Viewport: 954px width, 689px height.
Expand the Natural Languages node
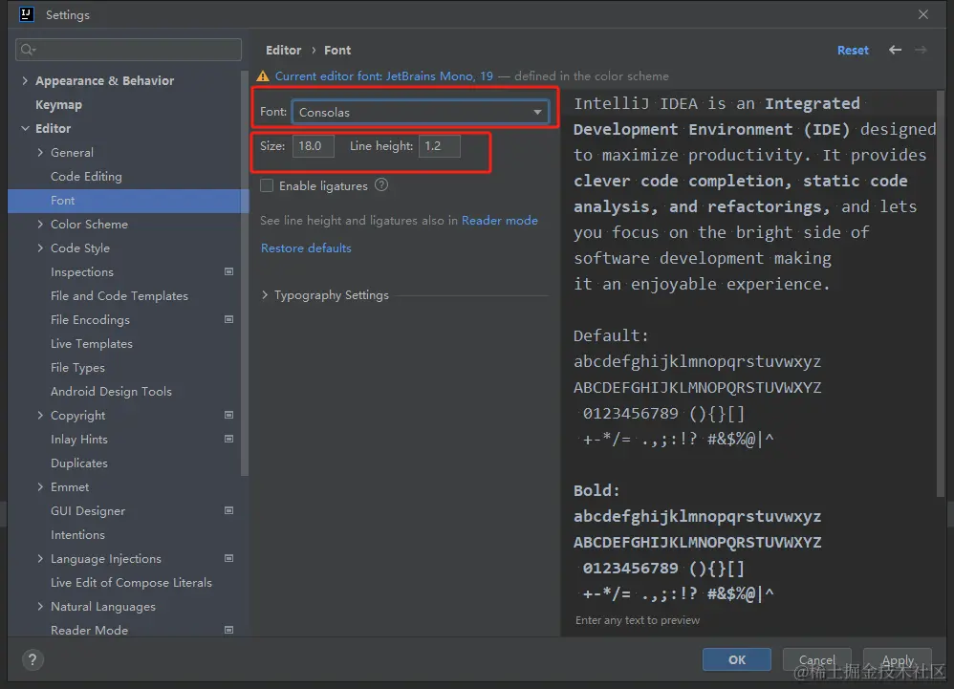(x=40, y=606)
